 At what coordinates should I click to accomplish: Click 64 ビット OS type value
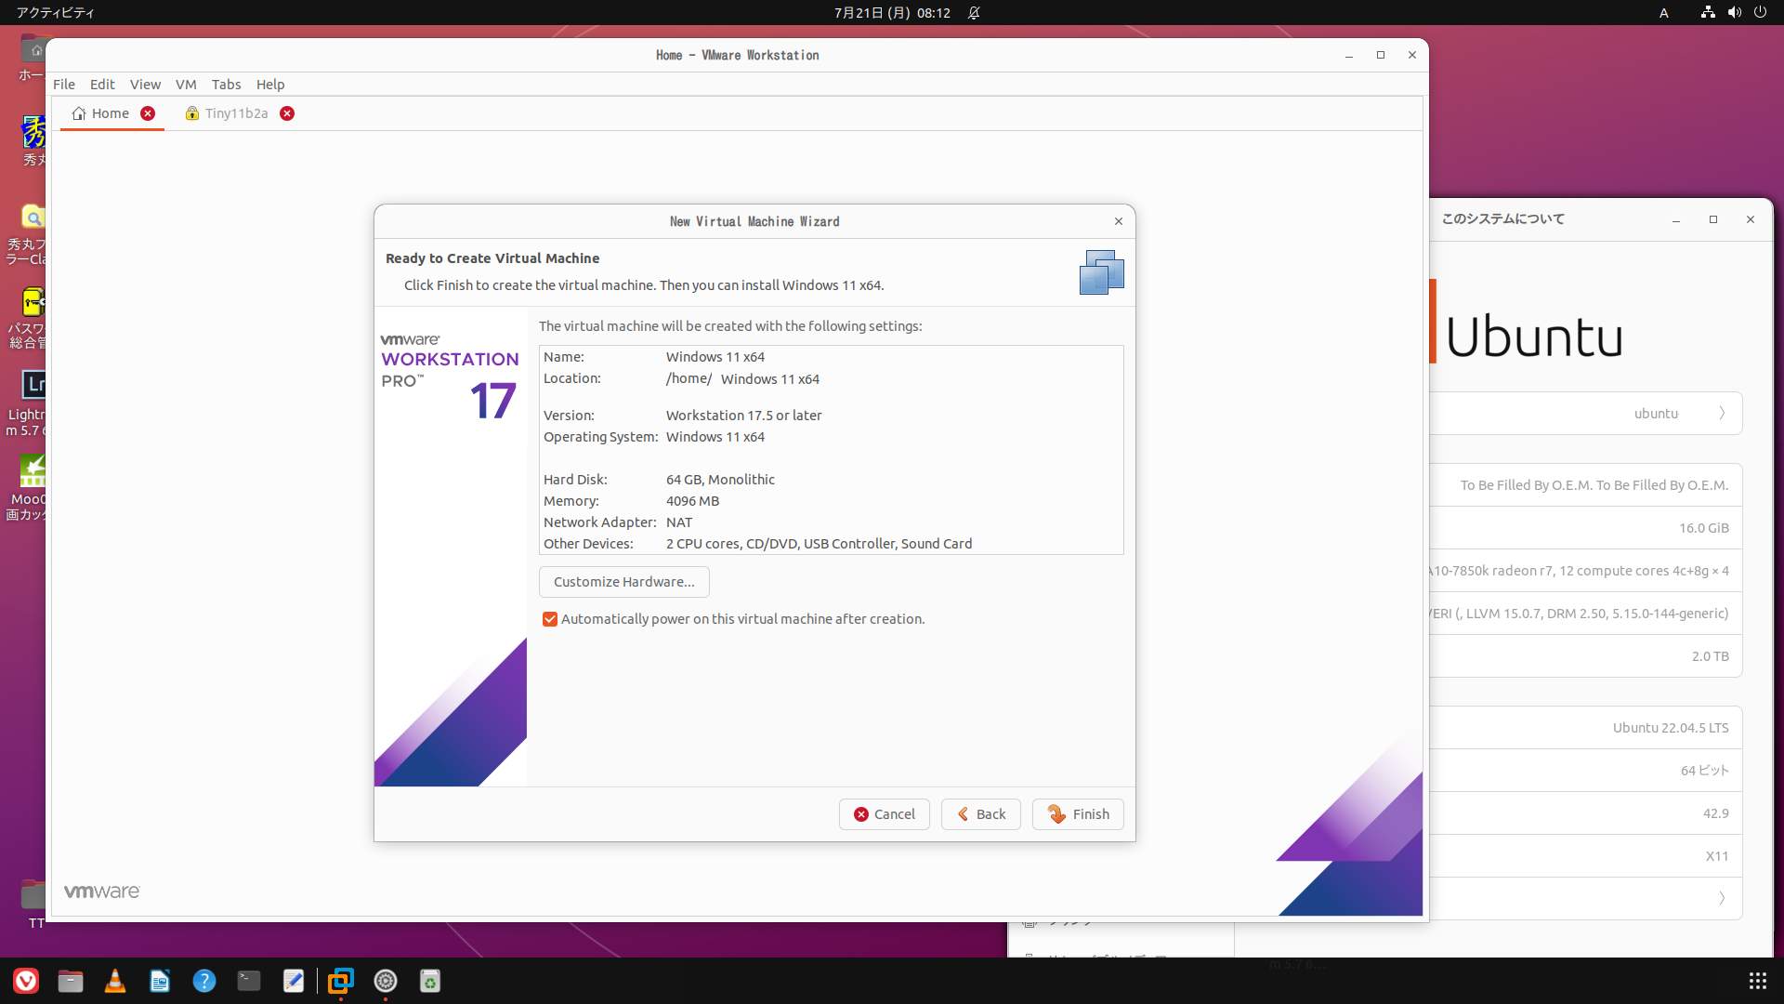tap(1705, 771)
